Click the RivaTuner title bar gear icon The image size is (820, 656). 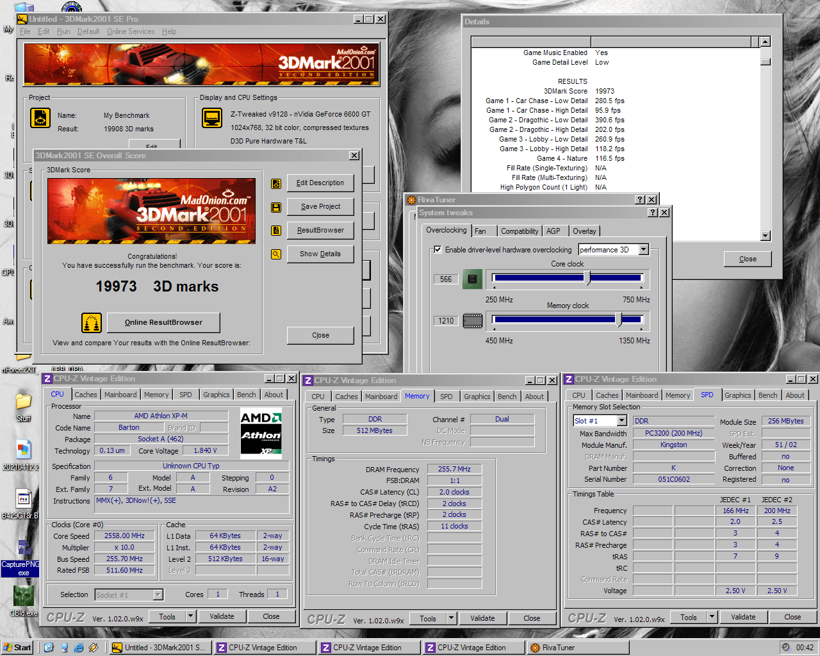click(x=412, y=200)
